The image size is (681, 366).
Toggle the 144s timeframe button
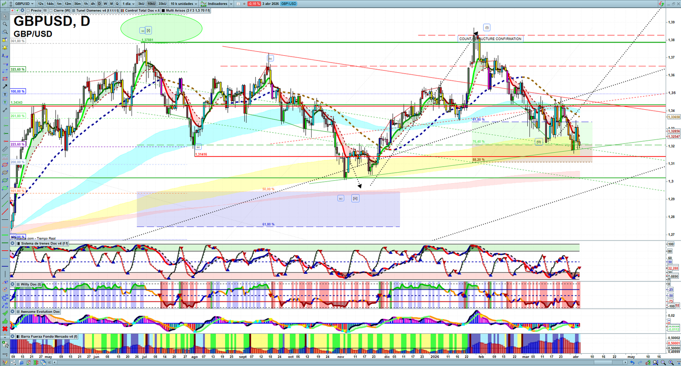[50, 3]
